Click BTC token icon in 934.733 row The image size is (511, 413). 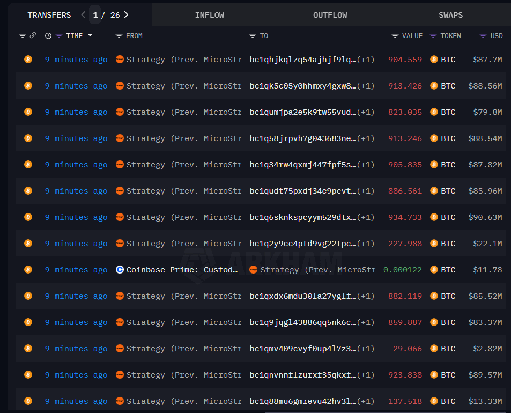click(x=434, y=217)
